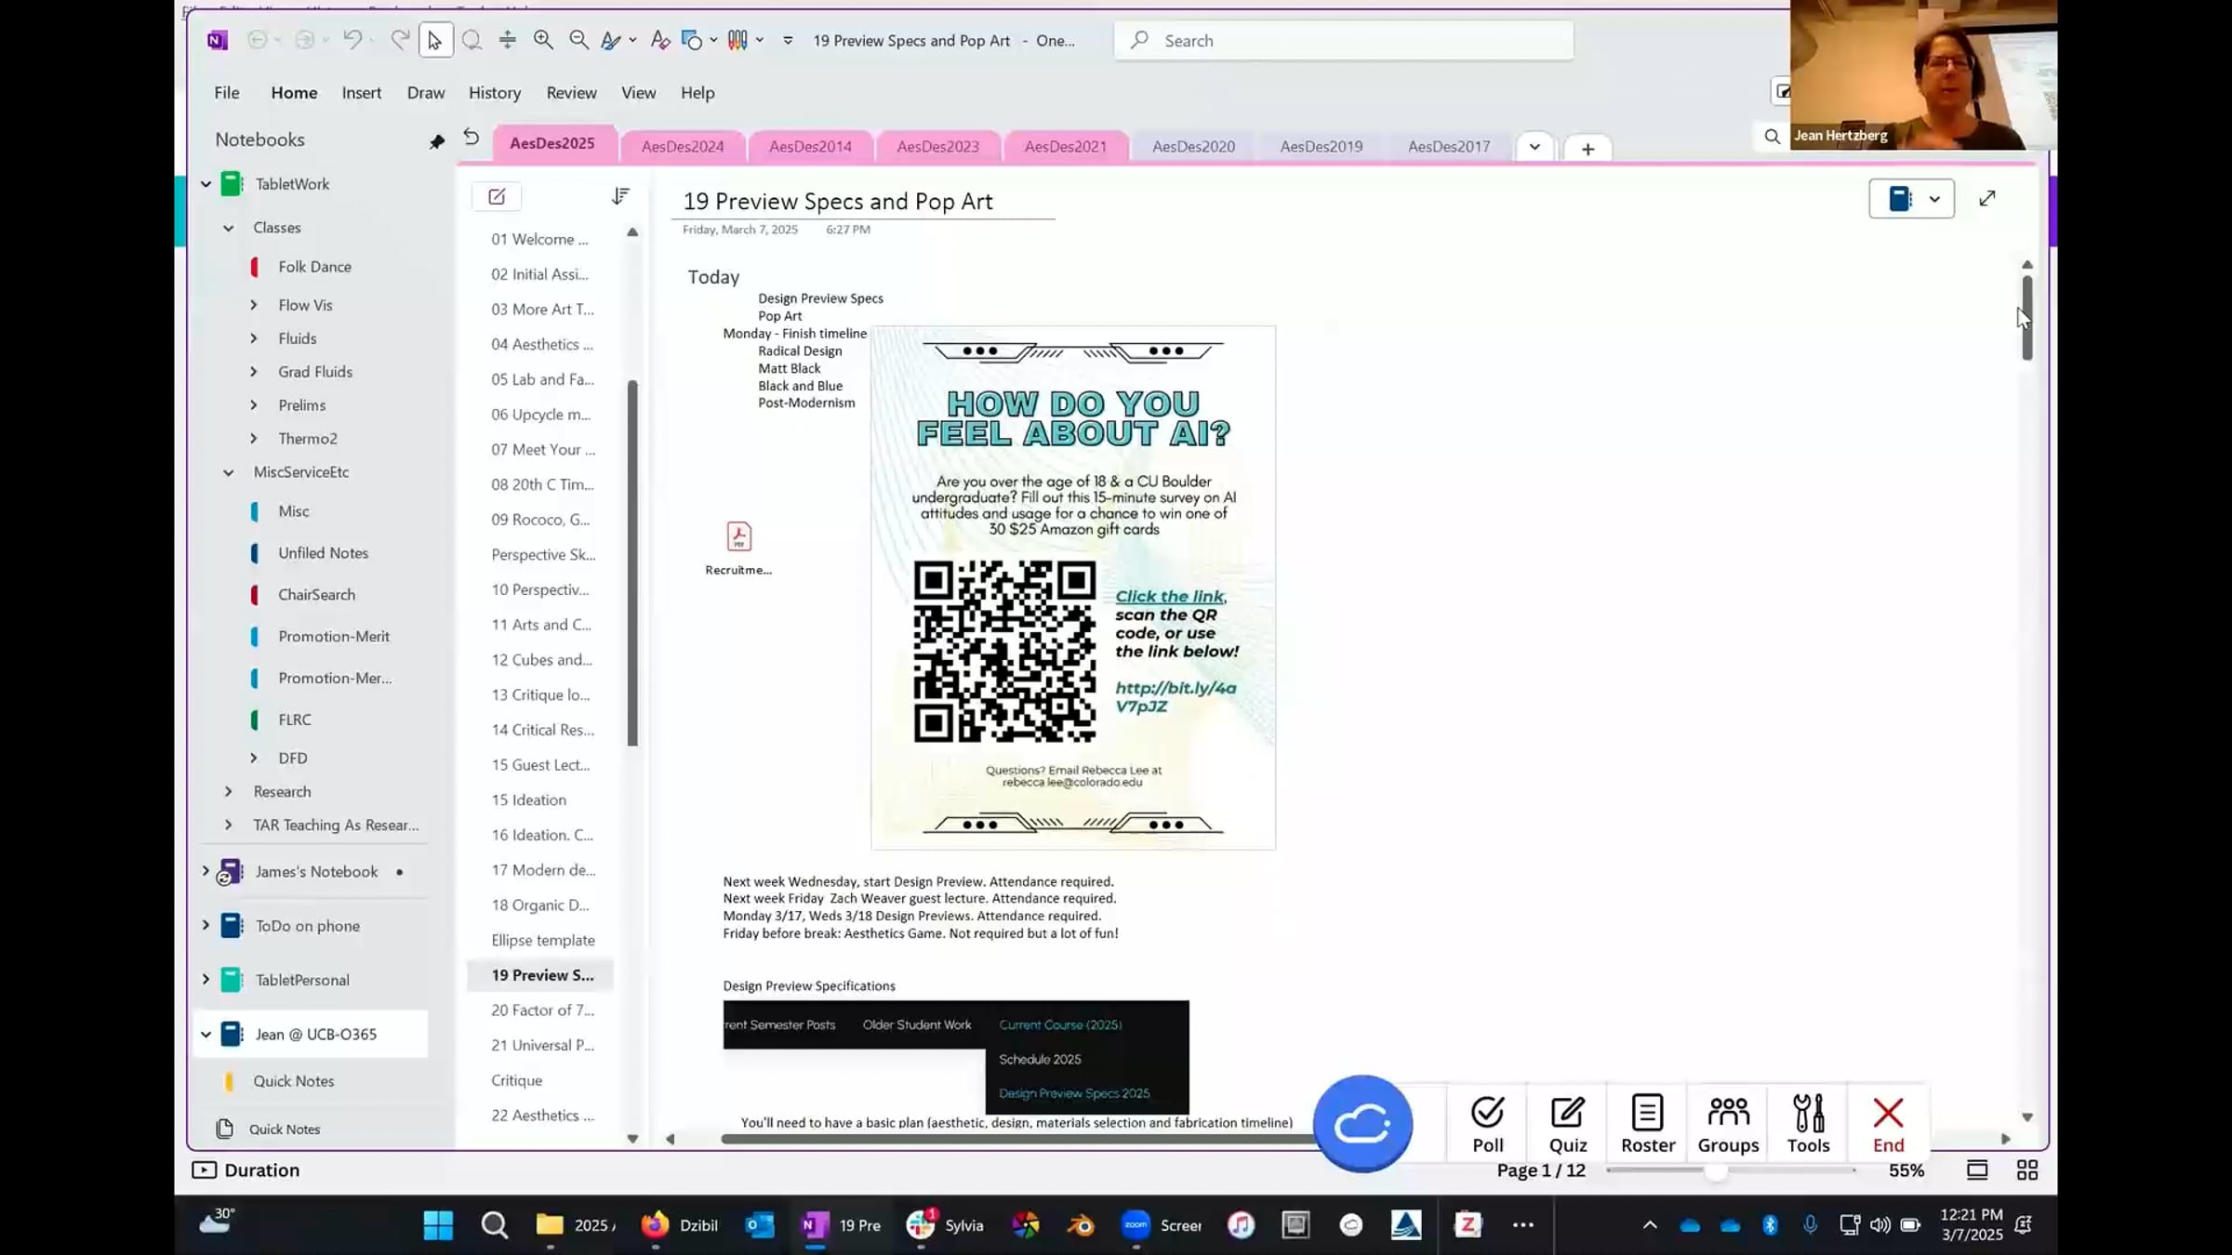
Task: Open the notebook view dropdown arrow
Action: (1934, 199)
